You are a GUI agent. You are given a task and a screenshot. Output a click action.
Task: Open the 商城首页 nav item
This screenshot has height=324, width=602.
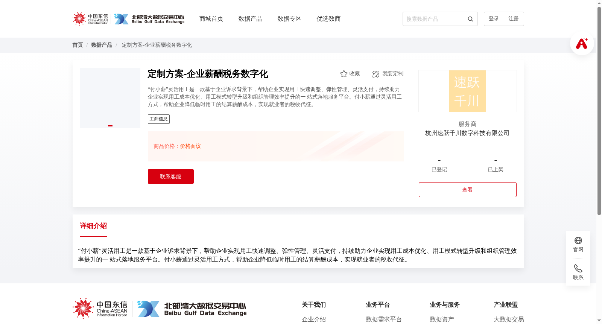tap(211, 19)
